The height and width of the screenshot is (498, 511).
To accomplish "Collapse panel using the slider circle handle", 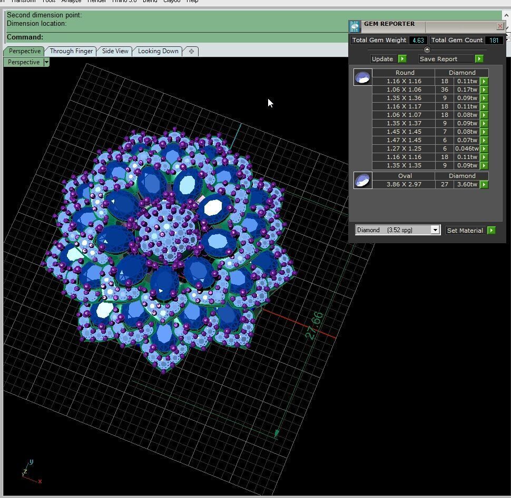I will coord(427,49).
